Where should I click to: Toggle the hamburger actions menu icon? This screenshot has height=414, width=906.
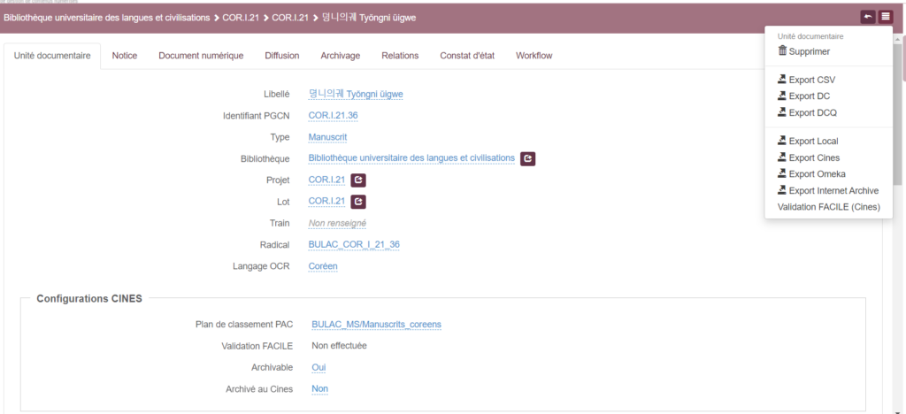point(885,18)
